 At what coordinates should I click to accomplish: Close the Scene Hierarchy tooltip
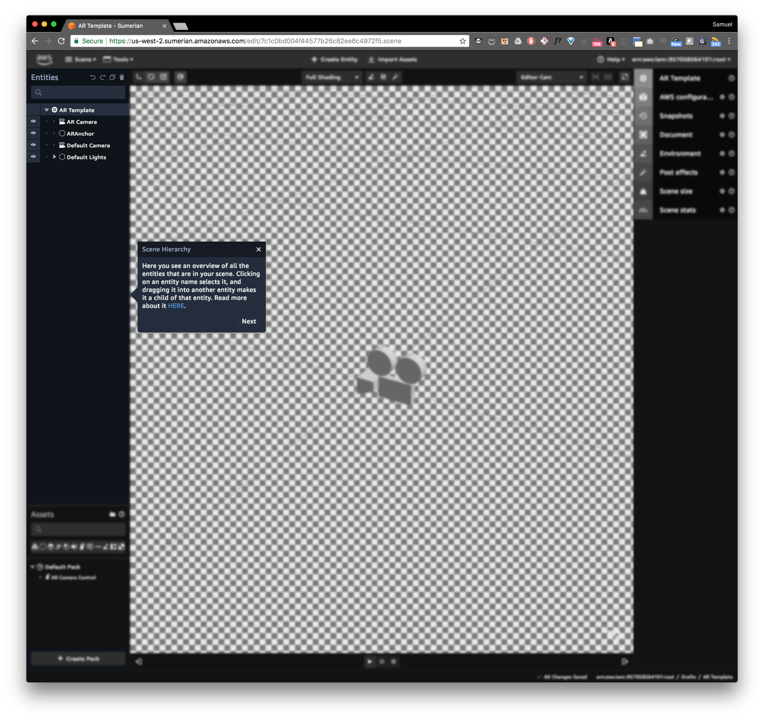pos(259,250)
